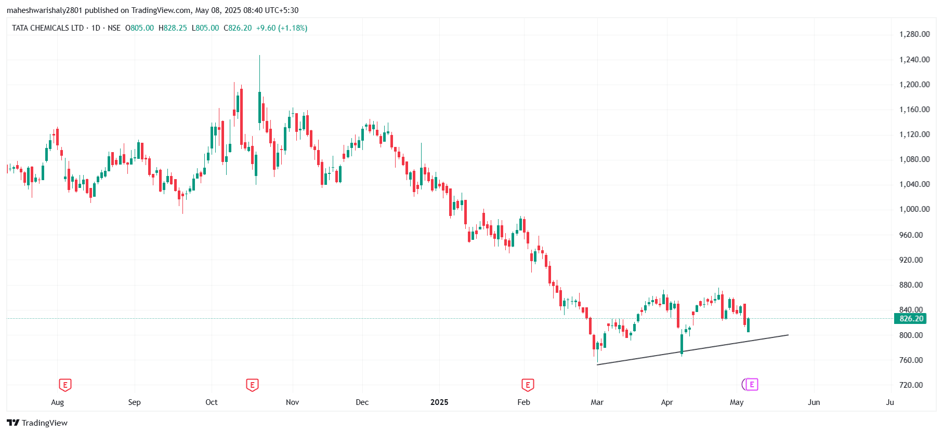This screenshot has width=943, height=434.
Task: Open the purple upcoming earnings marker
Action: click(751, 384)
